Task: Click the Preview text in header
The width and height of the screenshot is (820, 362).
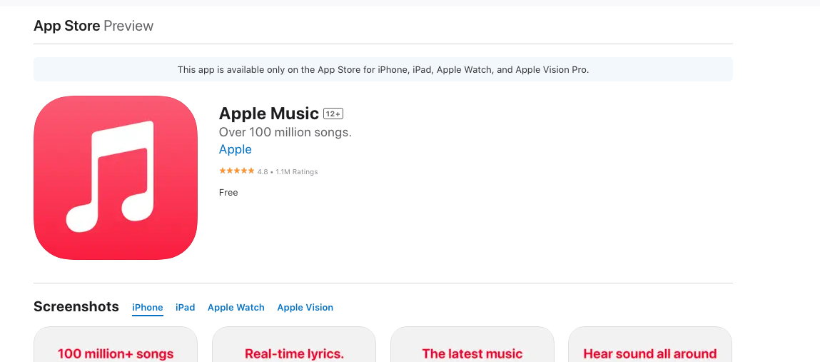Action: (x=128, y=26)
